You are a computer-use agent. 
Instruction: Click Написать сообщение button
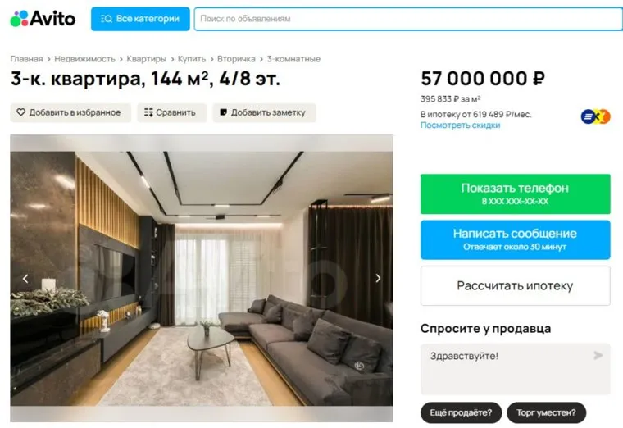pyautogui.click(x=516, y=239)
